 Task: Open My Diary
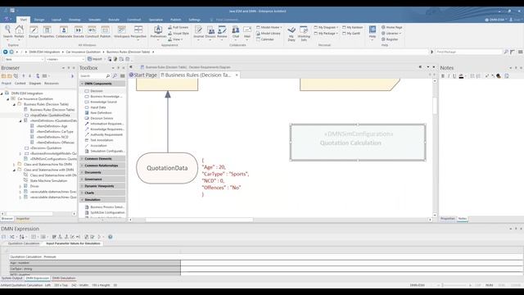(x=291, y=34)
